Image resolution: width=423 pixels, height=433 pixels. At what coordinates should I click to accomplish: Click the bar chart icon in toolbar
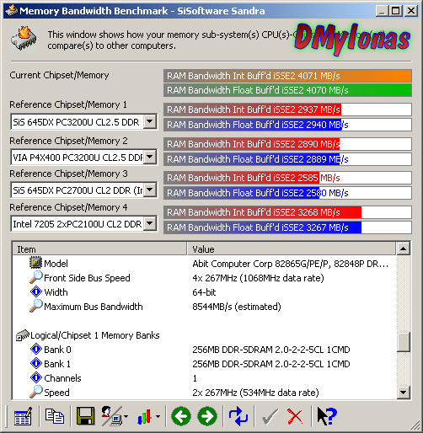click(145, 416)
